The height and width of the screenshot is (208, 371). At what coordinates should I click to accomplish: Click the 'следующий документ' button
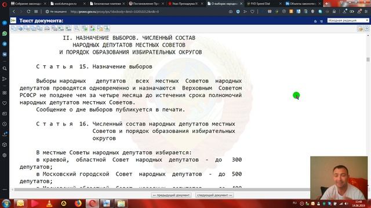[214, 195]
